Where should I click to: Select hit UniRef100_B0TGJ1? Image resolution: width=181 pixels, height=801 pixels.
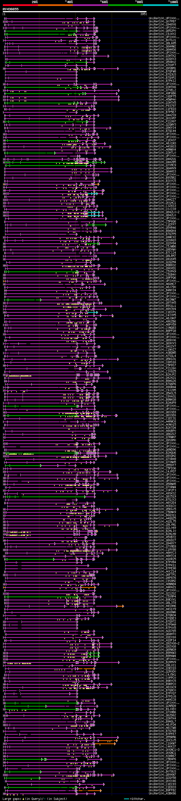pos(162,40)
